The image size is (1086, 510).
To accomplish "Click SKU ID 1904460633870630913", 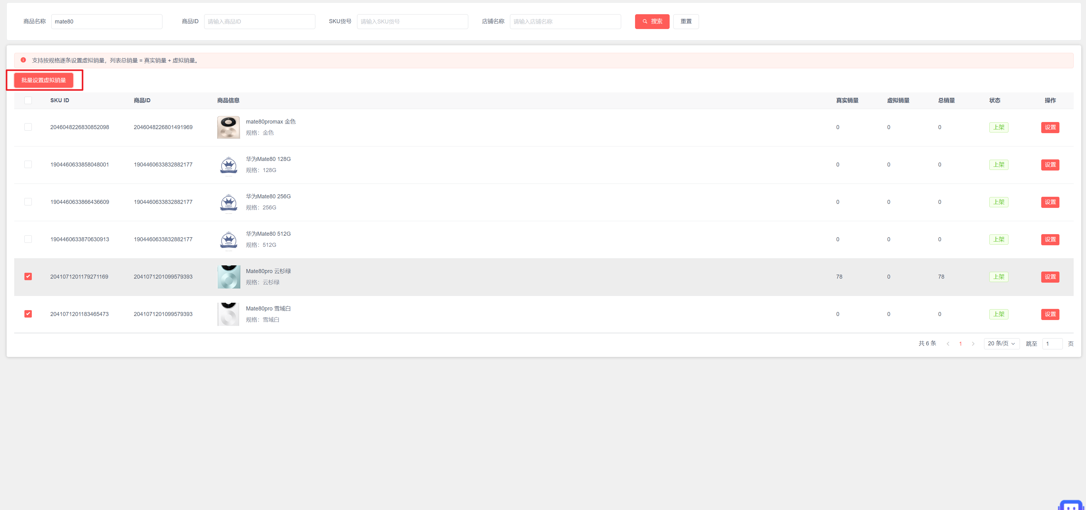I will pos(80,239).
